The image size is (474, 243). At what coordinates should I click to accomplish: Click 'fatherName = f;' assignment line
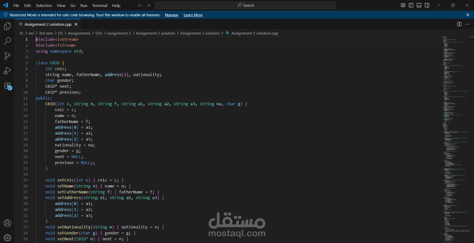pos(73,121)
